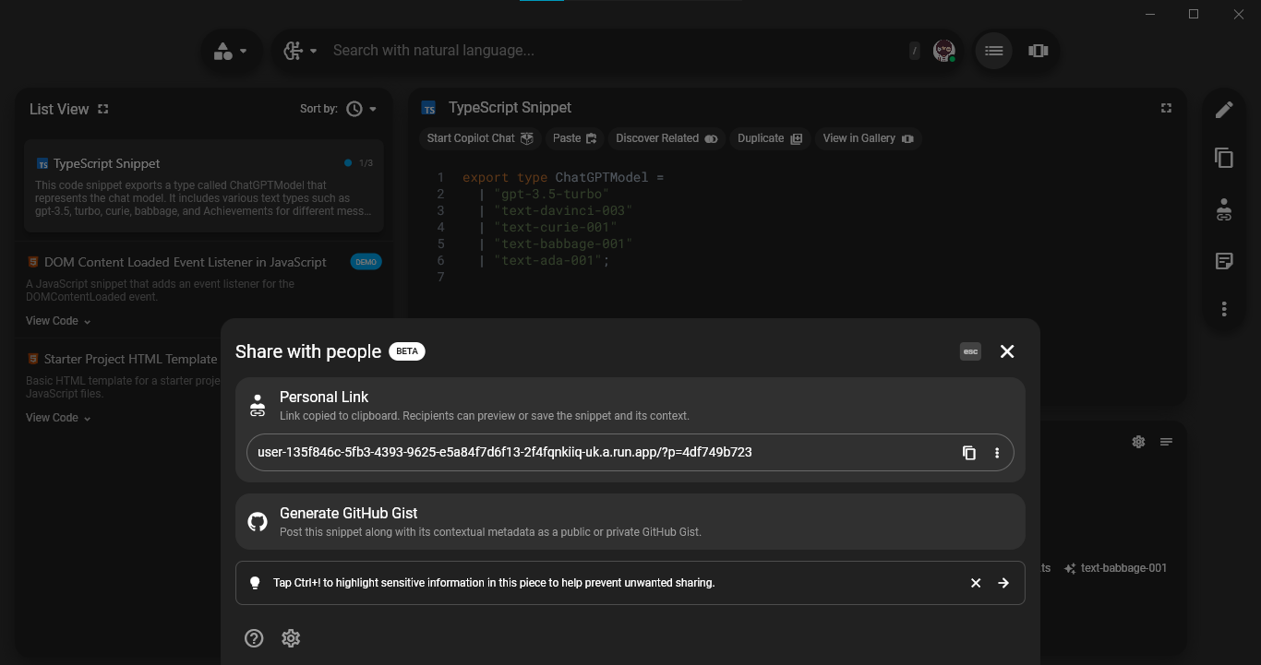Toggle the Discover Related switch

click(x=711, y=138)
